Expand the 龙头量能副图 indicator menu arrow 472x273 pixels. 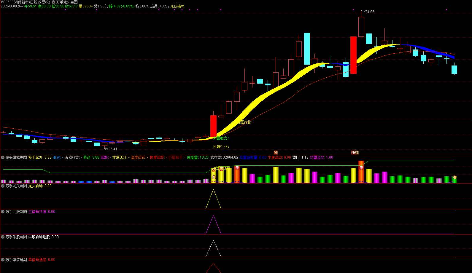[3, 157]
